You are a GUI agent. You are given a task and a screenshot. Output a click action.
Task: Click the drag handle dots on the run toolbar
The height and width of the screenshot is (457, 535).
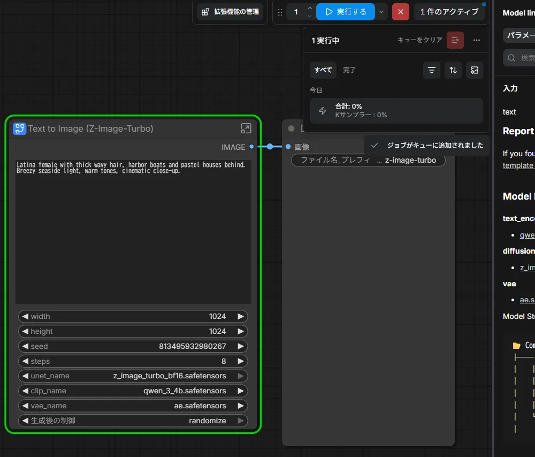coord(280,12)
